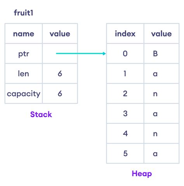Click the Heap label
Screen dimensions: 184x186
[142, 174]
